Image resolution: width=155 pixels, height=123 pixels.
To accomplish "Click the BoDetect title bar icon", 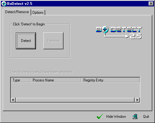I will click(4, 4).
